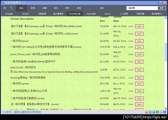View Detail for Sep 4, 2013 torrent
168x120 pixels.
pyautogui.click(x=131, y=47)
